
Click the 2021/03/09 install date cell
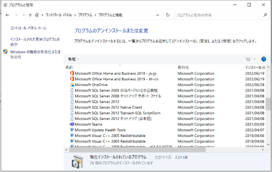pyautogui.click(x=255, y=124)
